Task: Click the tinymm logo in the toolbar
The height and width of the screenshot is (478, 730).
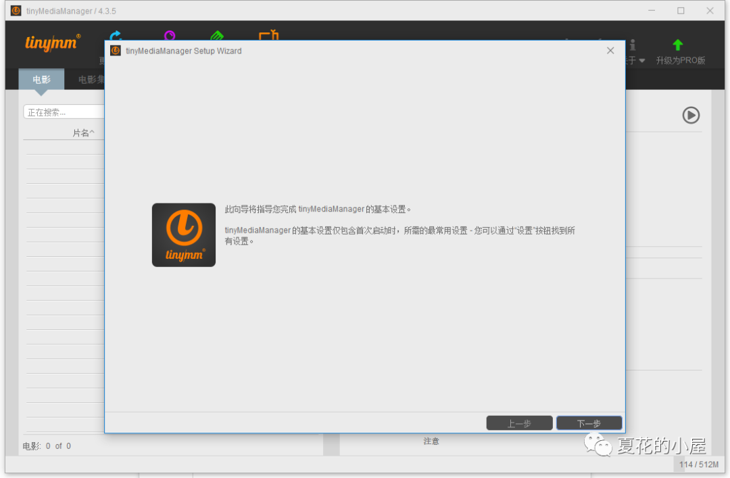Action: point(52,43)
